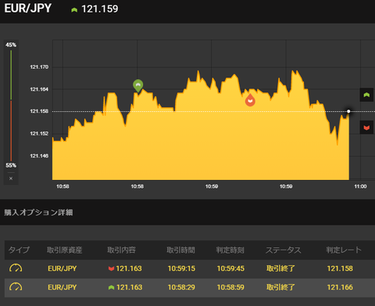This screenshot has width=375, height=306.
Task: Click the green up arrow in the 10:58:29 trade row
Action: point(111,287)
